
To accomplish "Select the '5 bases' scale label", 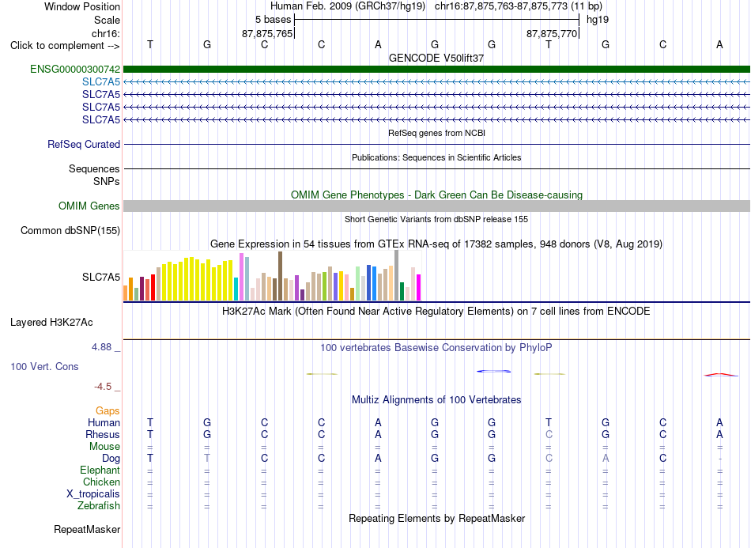I will click(273, 20).
